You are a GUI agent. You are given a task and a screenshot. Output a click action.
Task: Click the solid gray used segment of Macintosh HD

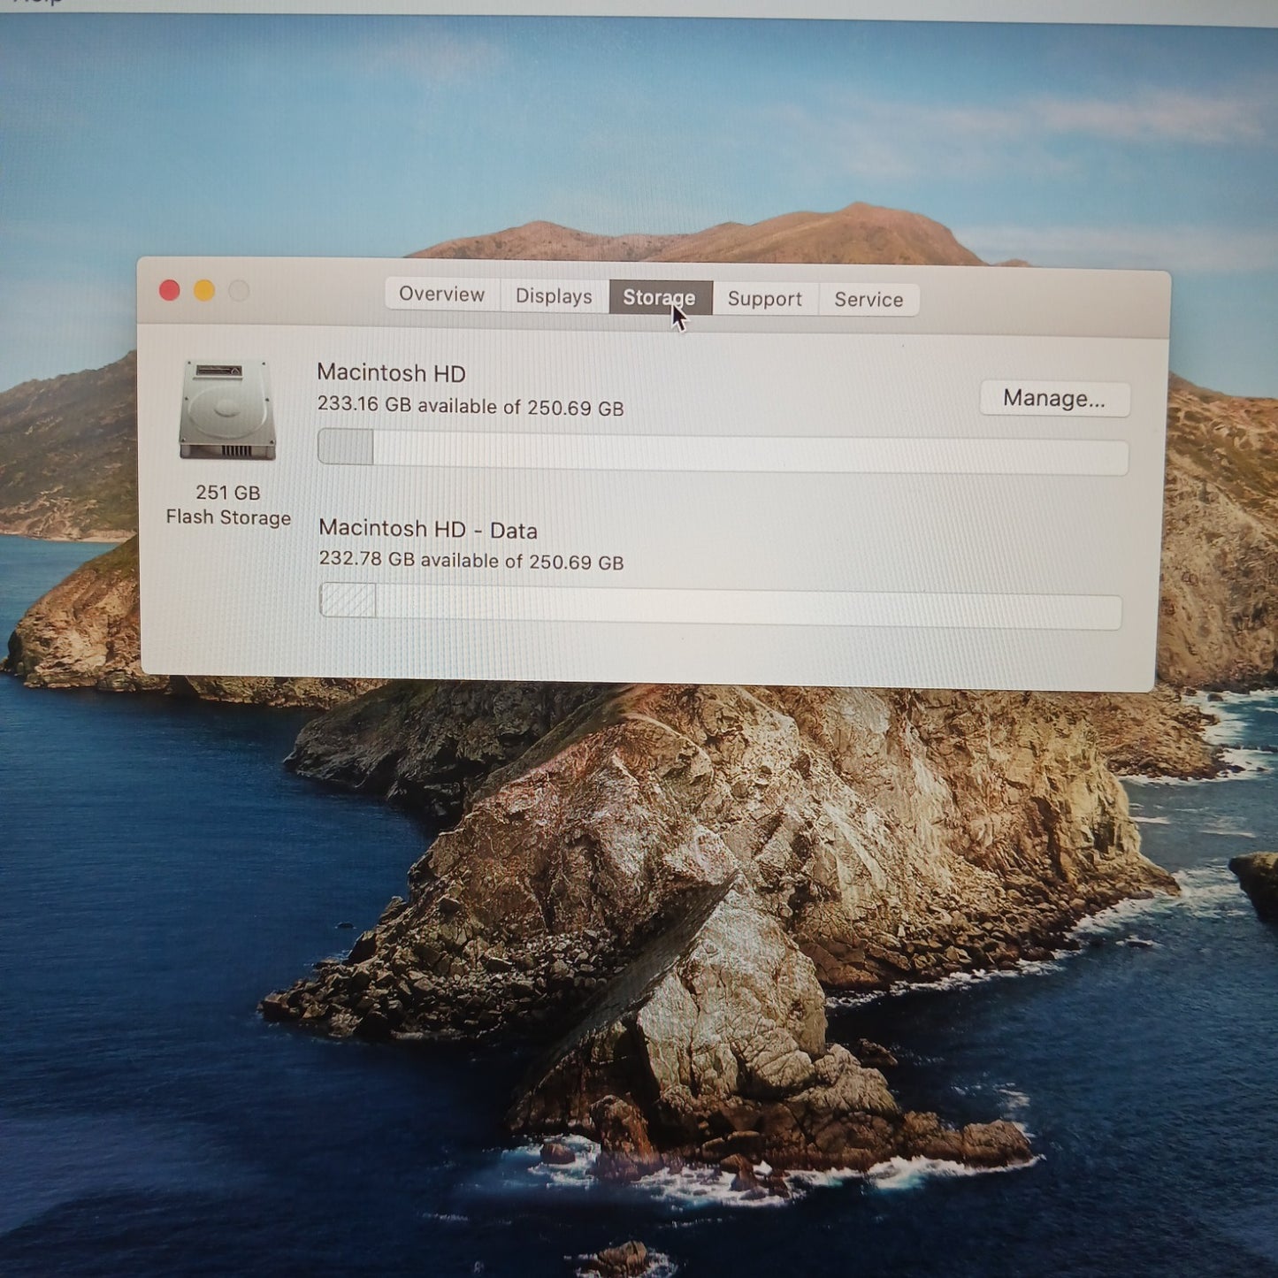point(346,448)
